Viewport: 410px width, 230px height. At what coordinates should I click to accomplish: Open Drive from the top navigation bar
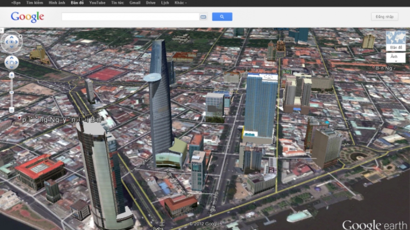[x=150, y=3]
